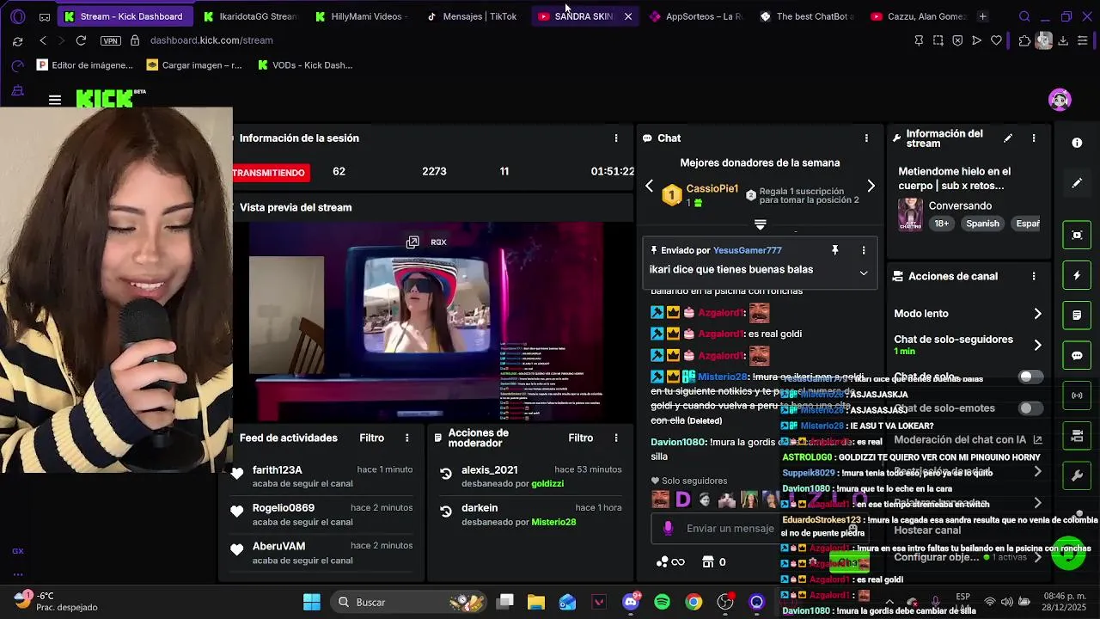
Task: Open the Información del stream three-dot menu
Action: [x=1034, y=138]
